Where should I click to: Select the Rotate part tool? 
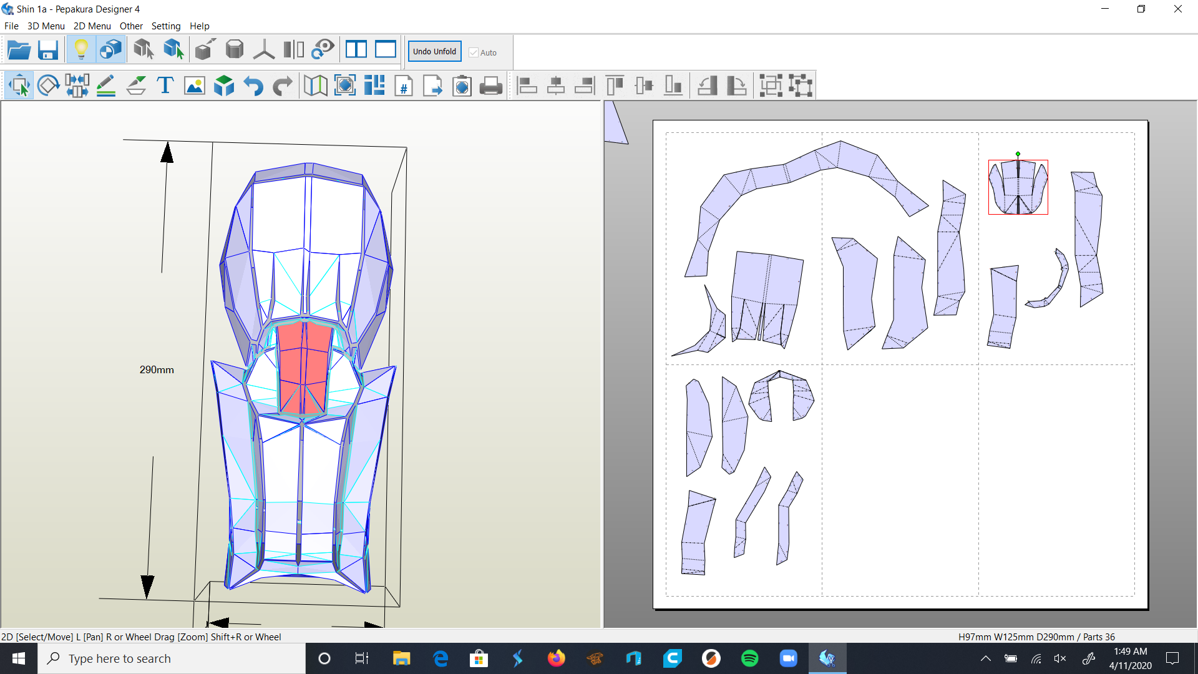(48, 85)
